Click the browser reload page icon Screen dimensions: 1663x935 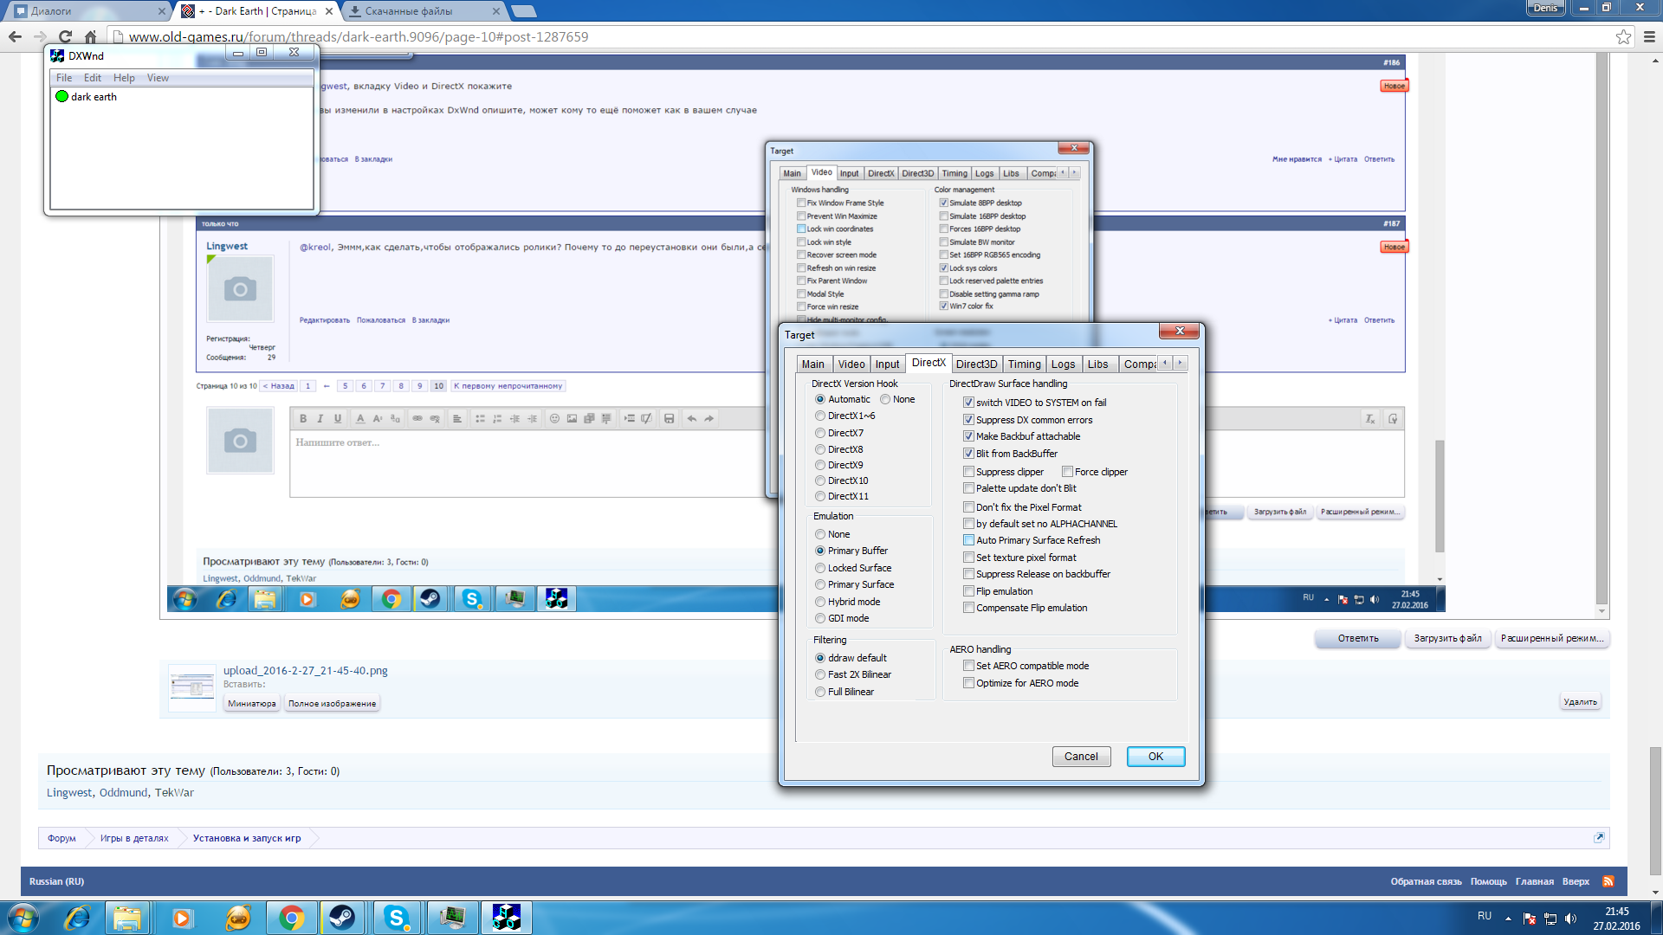tap(65, 36)
